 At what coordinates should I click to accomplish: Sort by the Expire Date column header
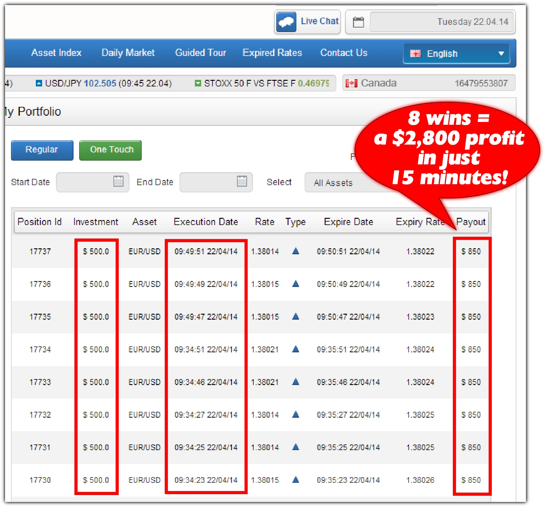(x=349, y=222)
